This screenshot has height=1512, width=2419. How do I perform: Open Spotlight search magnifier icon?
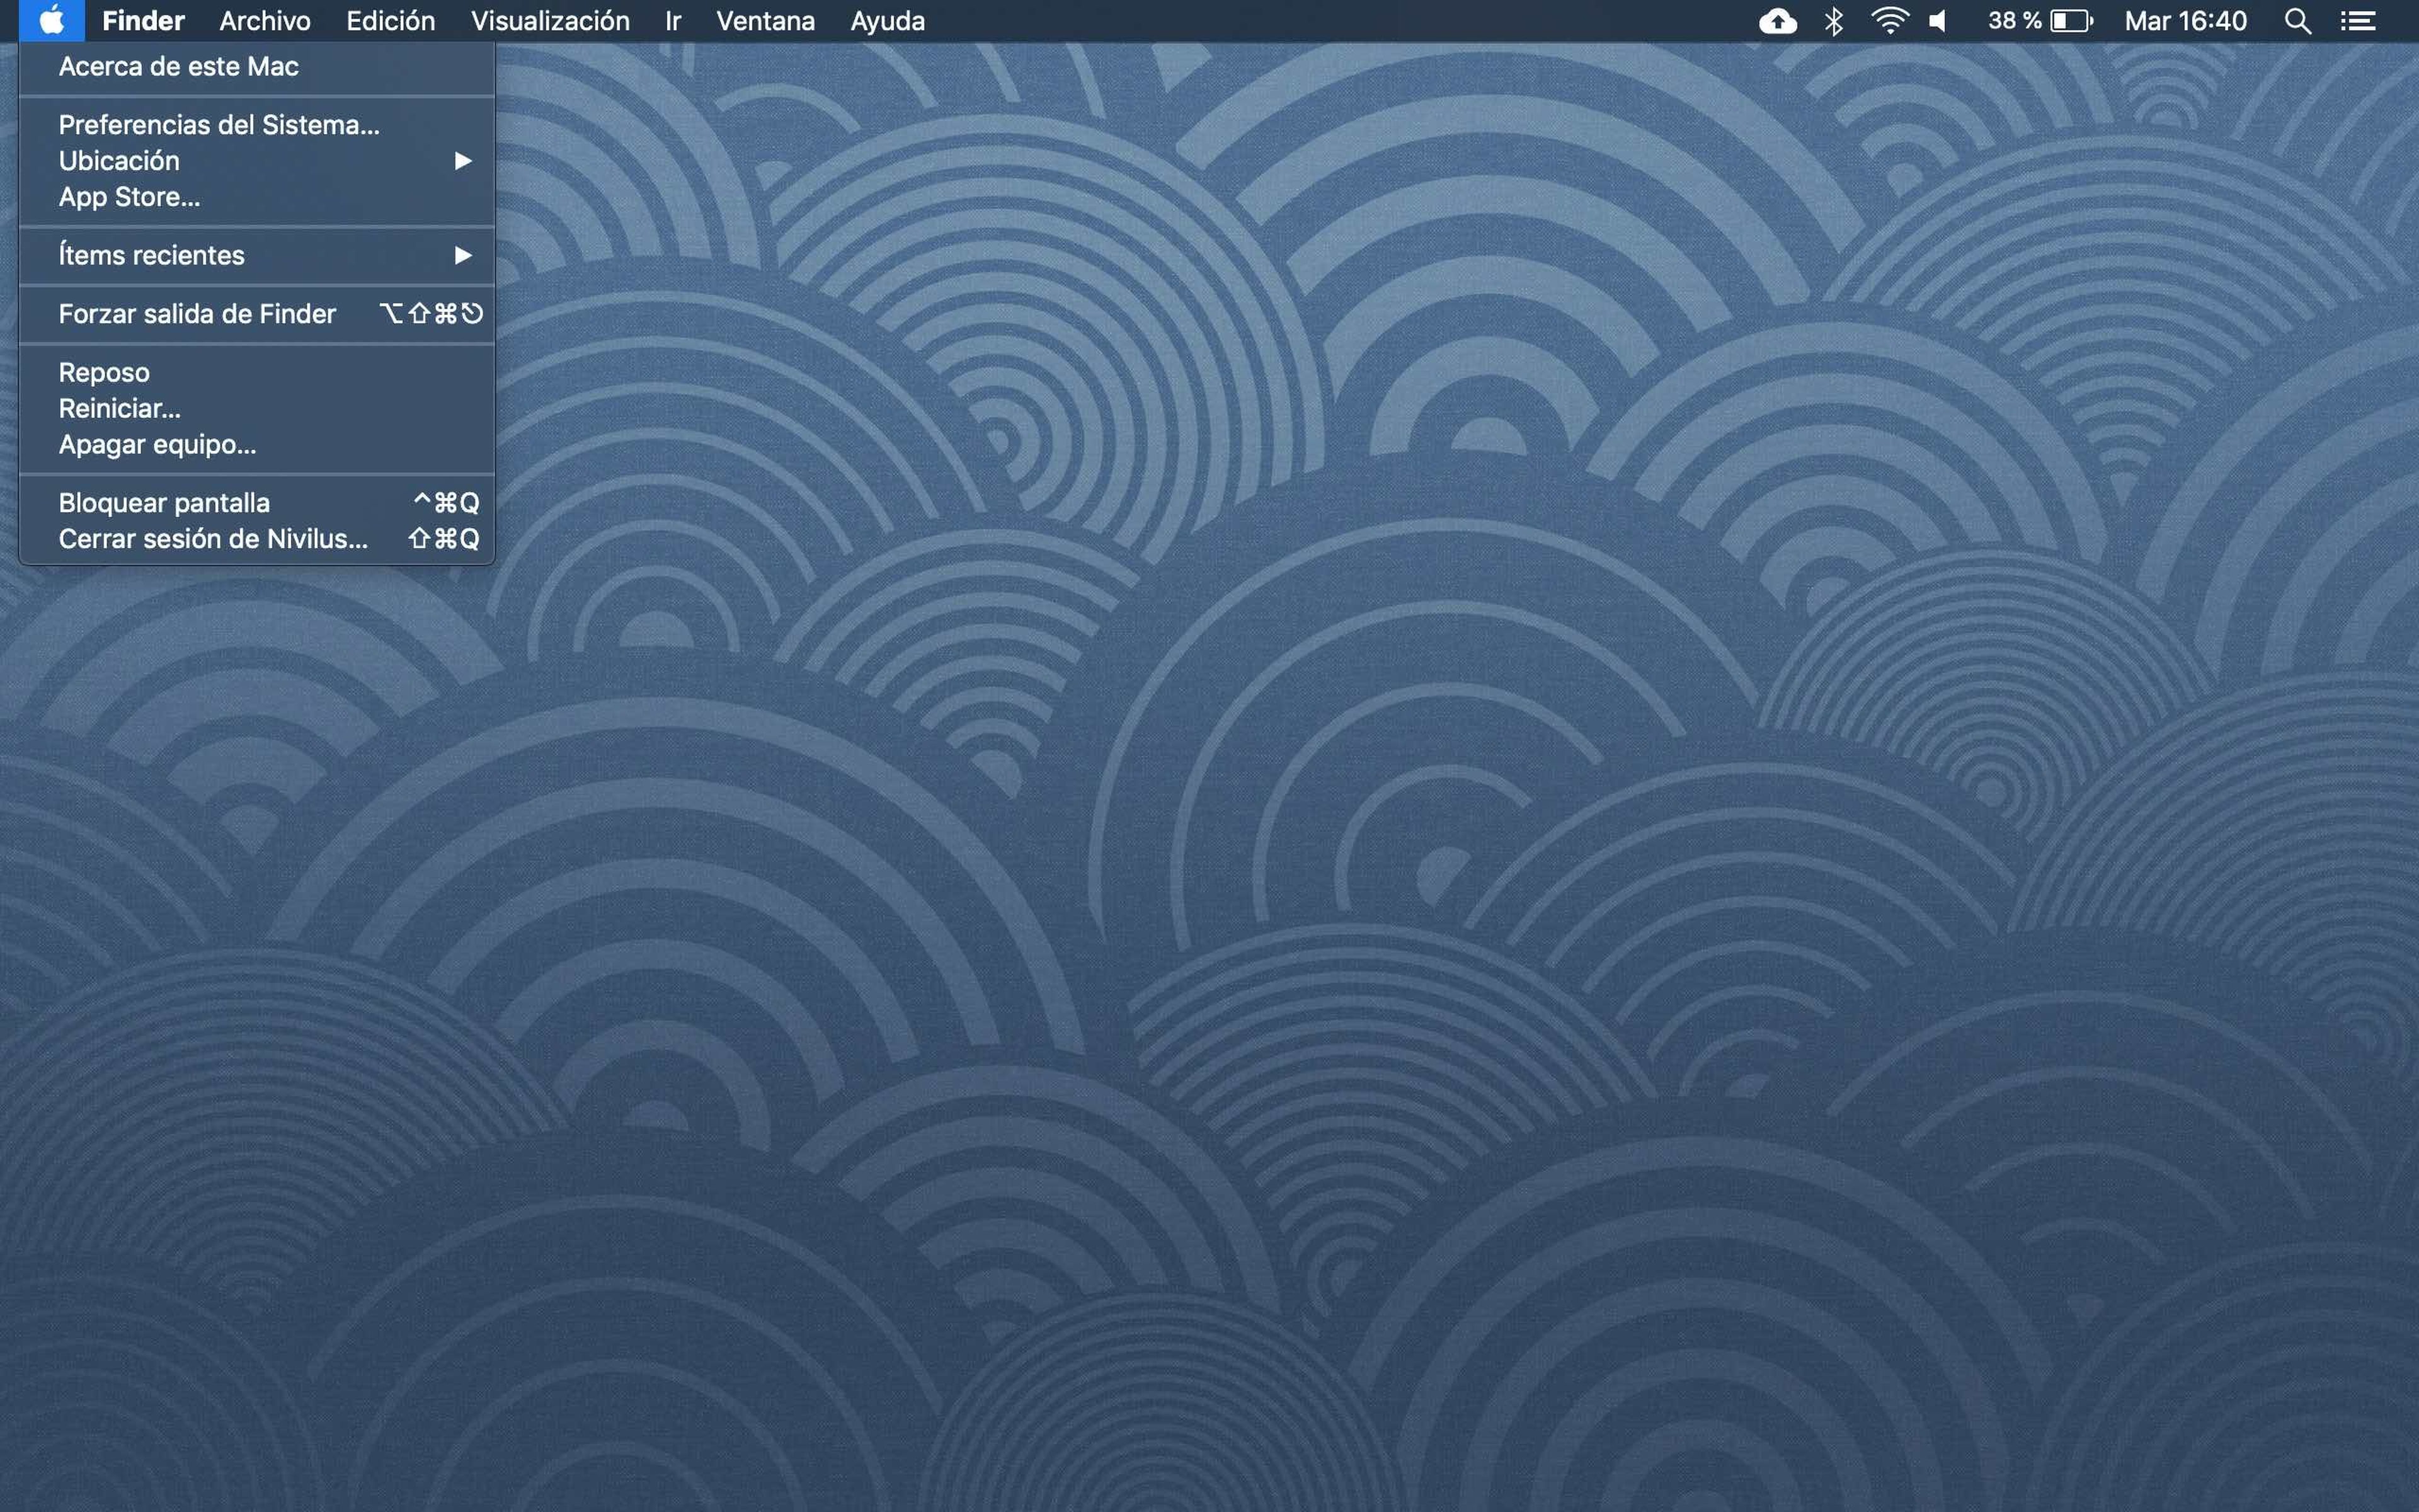(2297, 21)
